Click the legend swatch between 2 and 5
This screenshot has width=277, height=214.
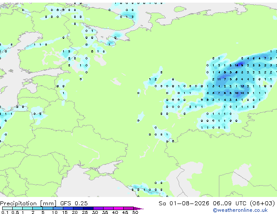[x=38, y=208]
